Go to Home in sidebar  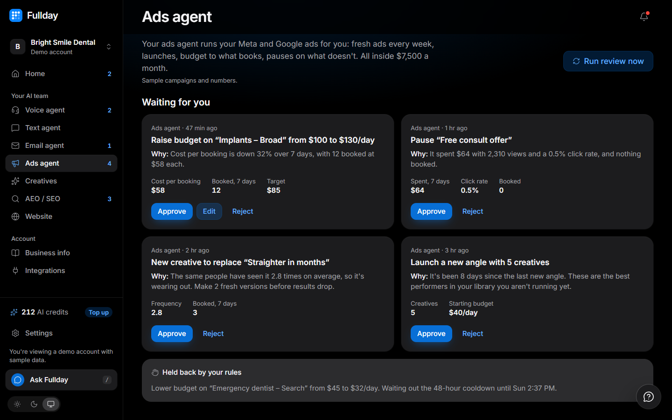click(62, 74)
